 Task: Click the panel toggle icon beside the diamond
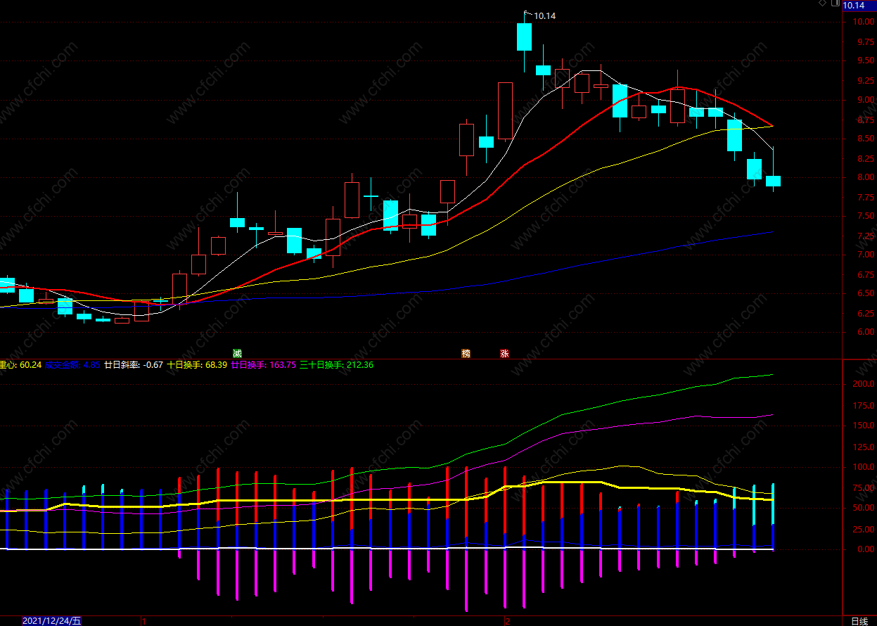(x=835, y=4)
